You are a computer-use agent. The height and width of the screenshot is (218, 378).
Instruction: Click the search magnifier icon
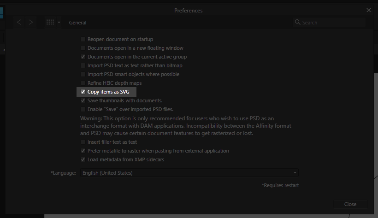point(298,23)
